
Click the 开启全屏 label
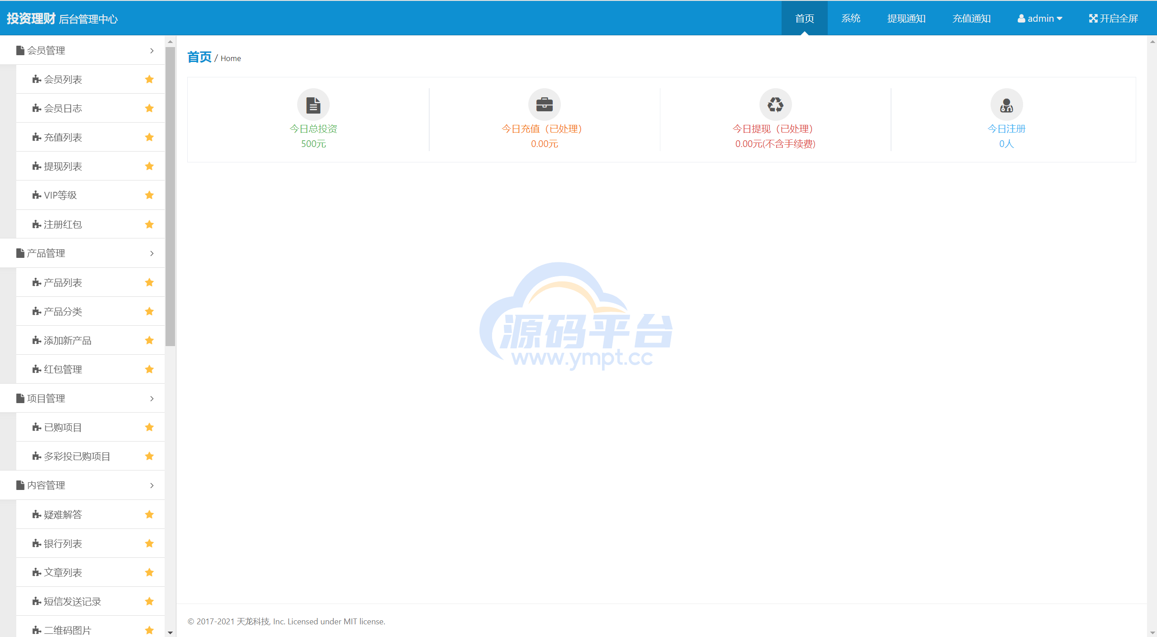point(1119,19)
